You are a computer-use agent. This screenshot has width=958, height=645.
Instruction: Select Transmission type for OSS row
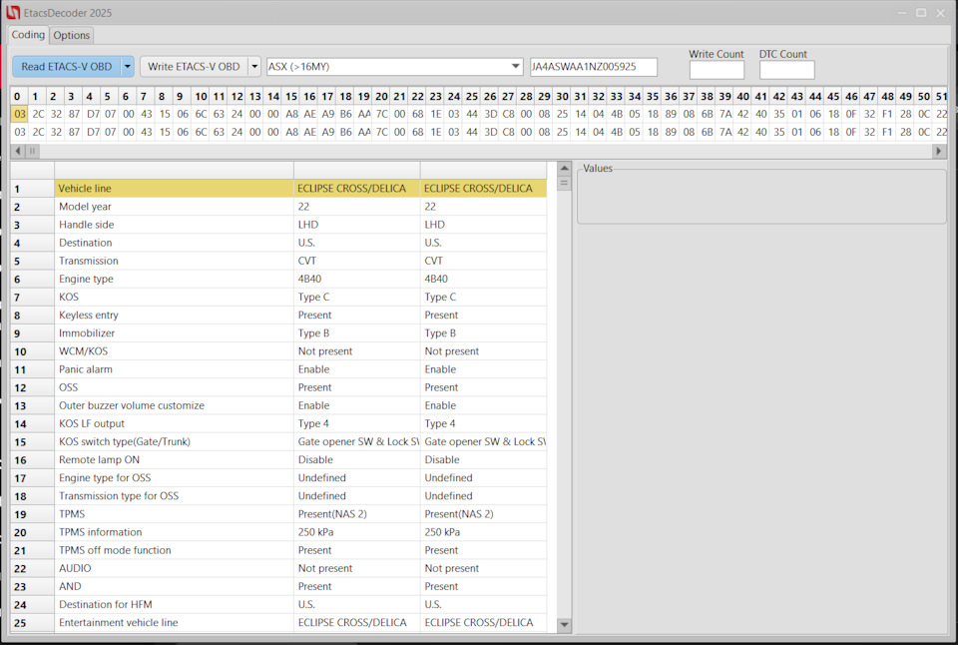pyautogui.click(x=278, y=496)
